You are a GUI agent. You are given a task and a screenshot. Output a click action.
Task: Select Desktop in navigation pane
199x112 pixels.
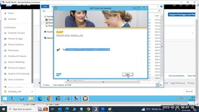(x=49, y=20)
